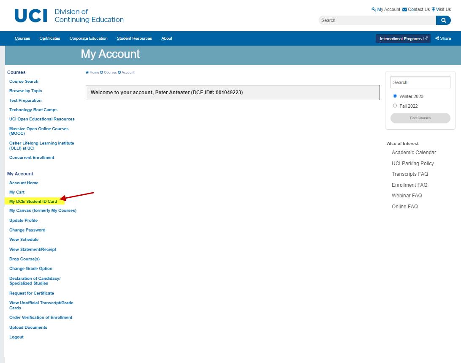Open the Student Resources menu
The height and width of the screenshot is (363, 461).
134,38
